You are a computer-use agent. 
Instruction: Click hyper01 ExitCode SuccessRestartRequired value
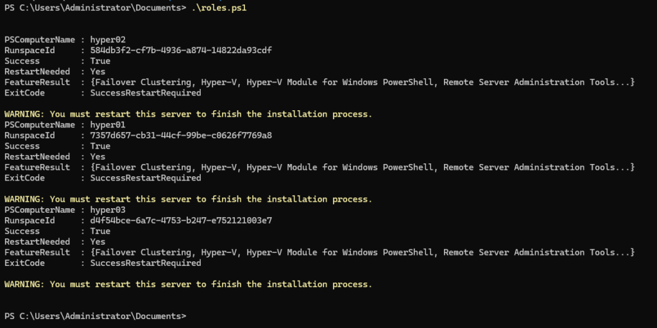[x=145, y=178]
